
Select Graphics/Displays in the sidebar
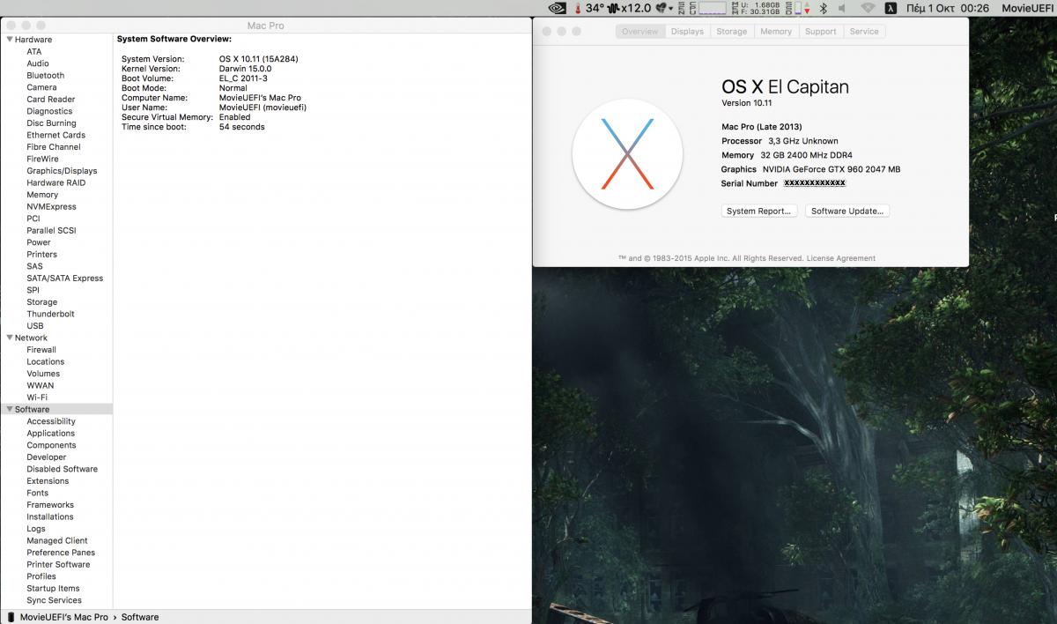(x=62, y=171)
